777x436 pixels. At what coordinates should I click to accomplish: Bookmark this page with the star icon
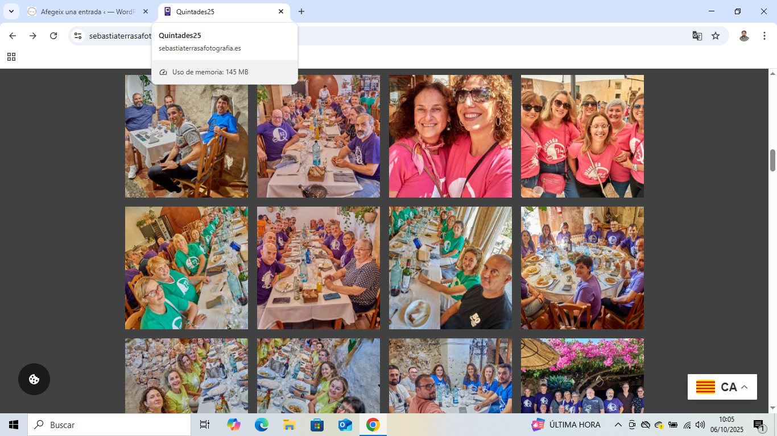(716, 36)
